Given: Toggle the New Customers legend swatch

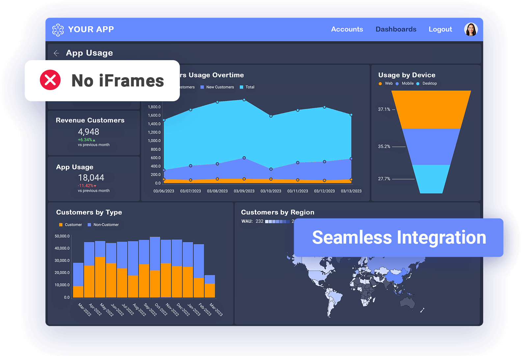Looking at the screenshot, I should pos(202,87).
